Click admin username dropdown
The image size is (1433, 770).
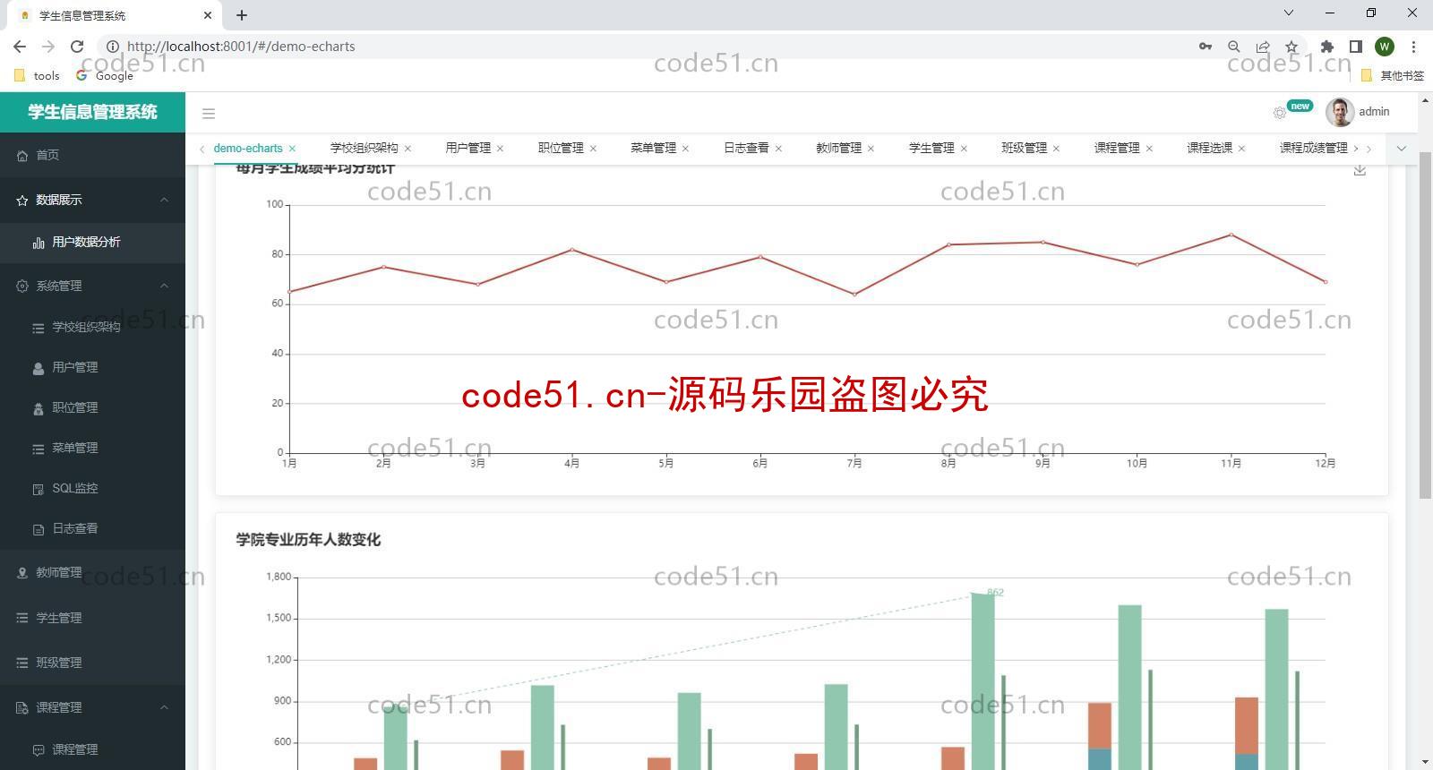(1374, 112)
